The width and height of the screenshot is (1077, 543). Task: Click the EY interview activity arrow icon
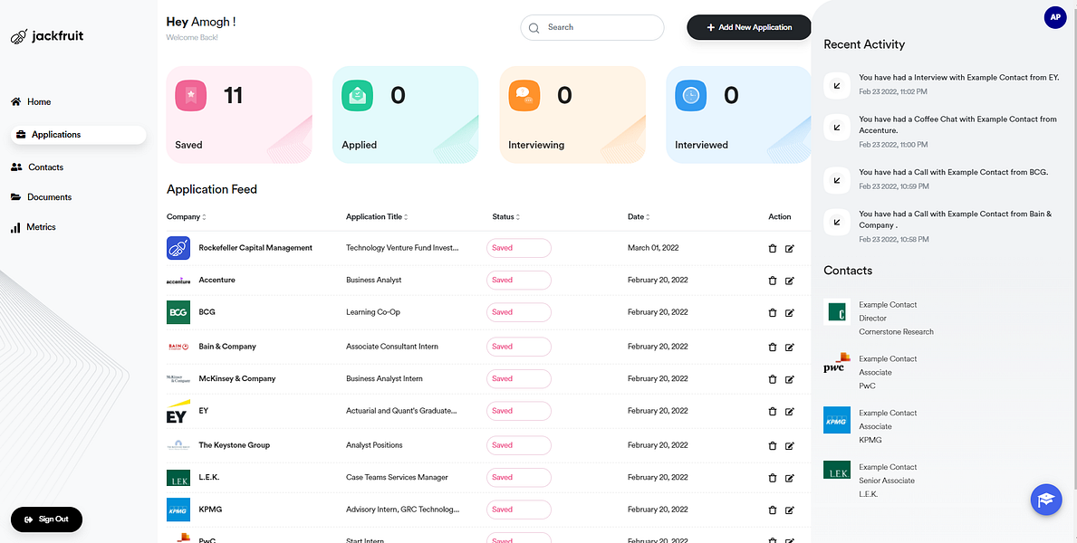[x=837, y=85]
